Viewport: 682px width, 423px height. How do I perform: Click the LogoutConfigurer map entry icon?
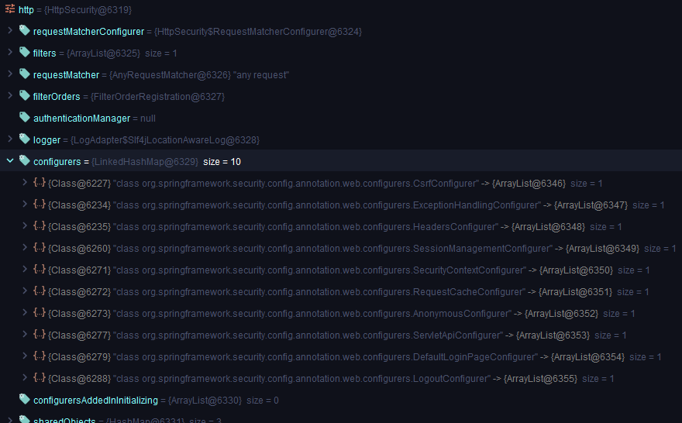(x=39, y=378)
